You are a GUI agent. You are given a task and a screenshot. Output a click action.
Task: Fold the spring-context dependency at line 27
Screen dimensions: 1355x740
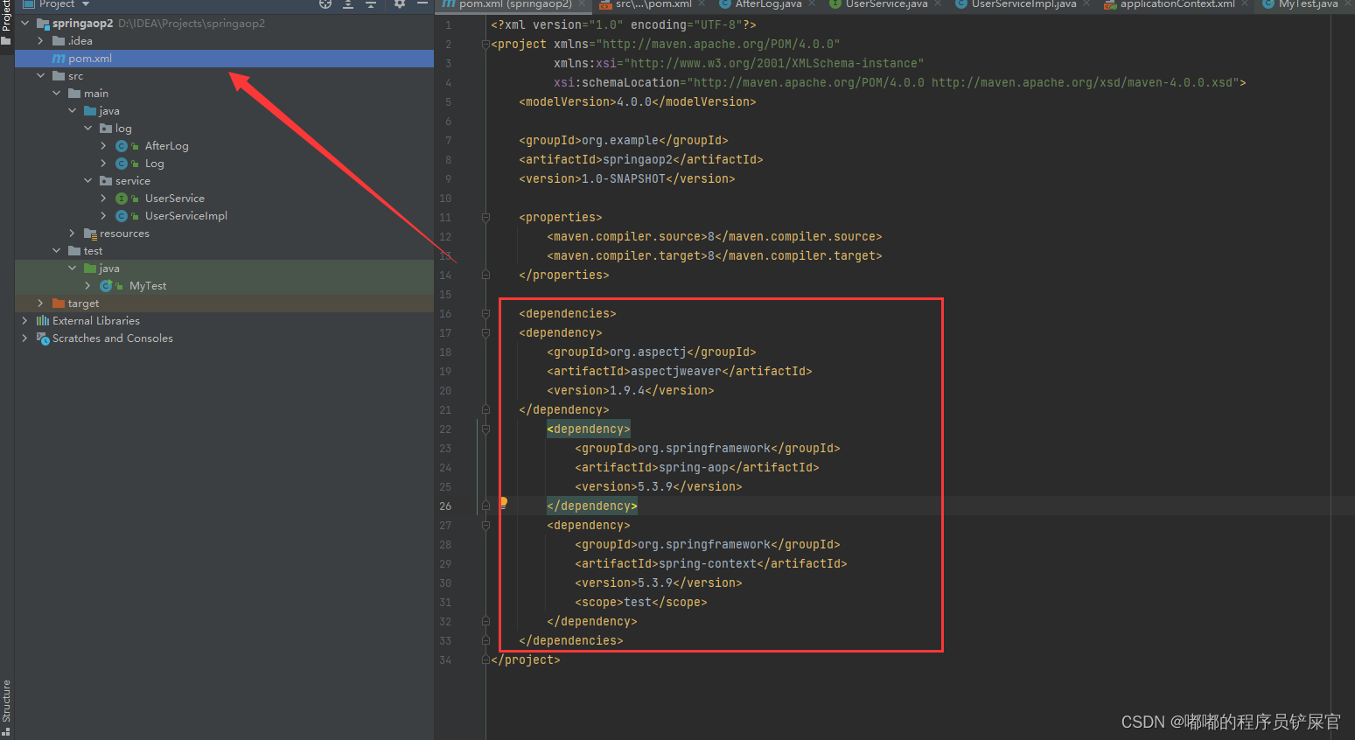point(485,525)
